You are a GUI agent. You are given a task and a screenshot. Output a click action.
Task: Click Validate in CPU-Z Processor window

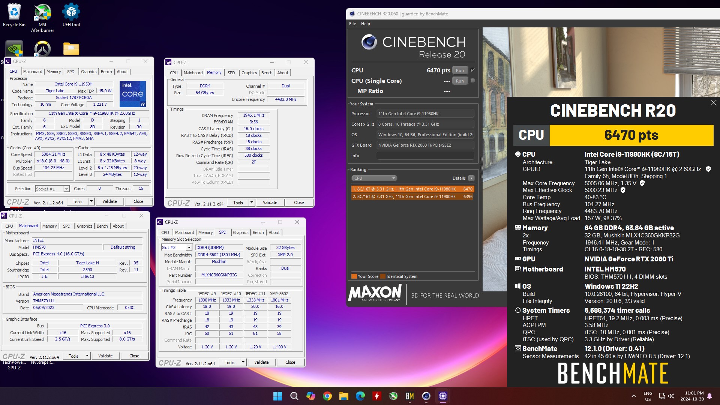point(109,201)
